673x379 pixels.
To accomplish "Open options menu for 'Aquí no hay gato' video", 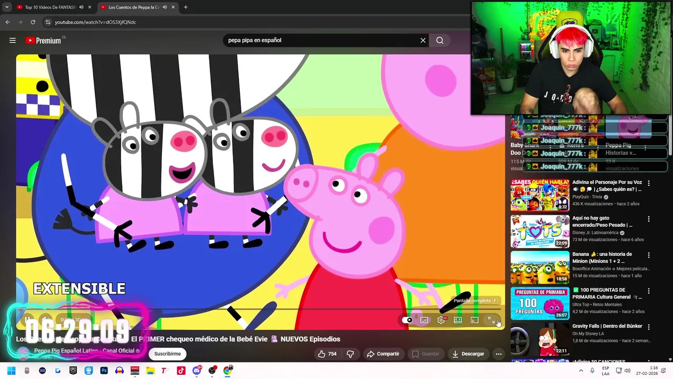I will [x=649, y=219].
